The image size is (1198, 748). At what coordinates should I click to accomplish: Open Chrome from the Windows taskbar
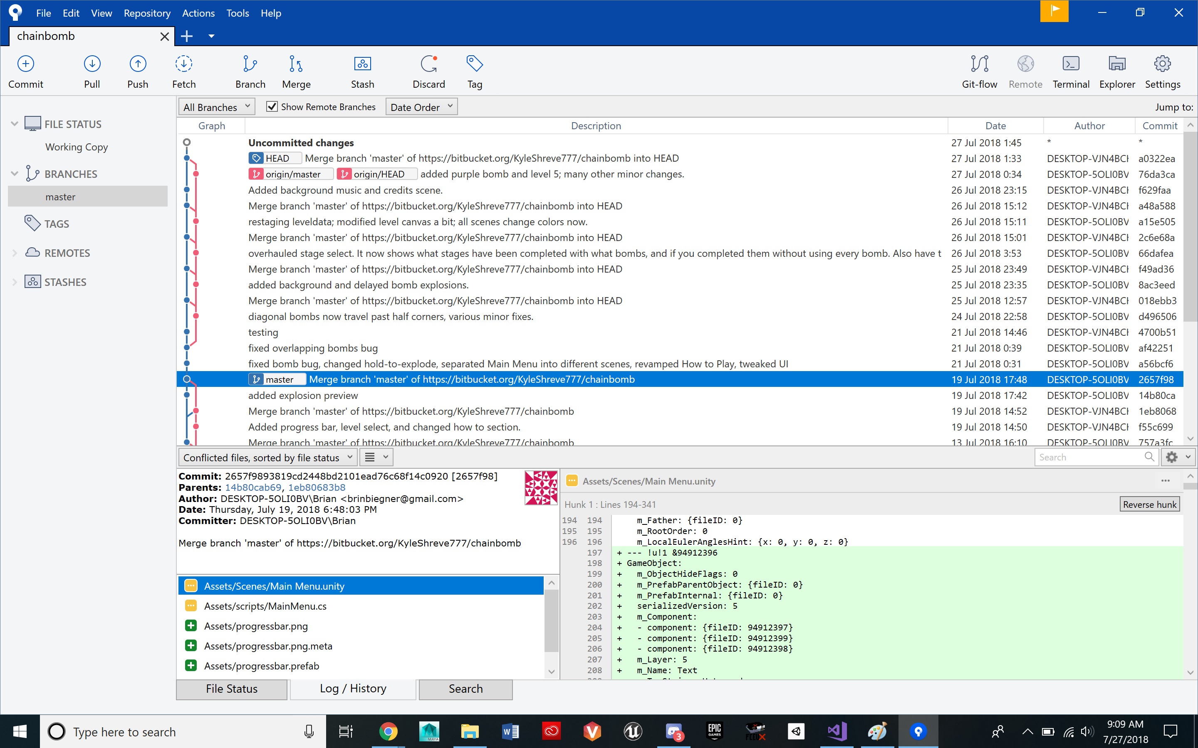[388, 731]
